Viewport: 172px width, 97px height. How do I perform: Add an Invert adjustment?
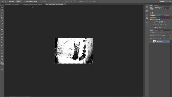click(x=155, y=27)
